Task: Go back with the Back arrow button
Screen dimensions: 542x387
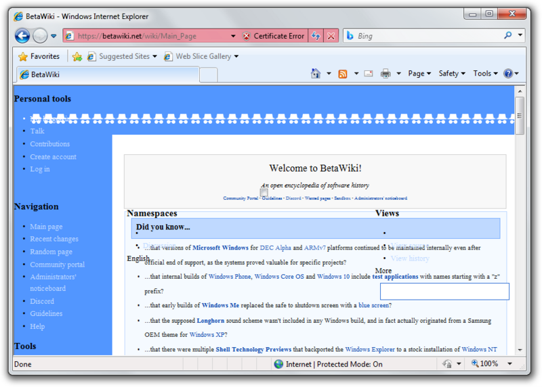Action: [x=22, y=36]
